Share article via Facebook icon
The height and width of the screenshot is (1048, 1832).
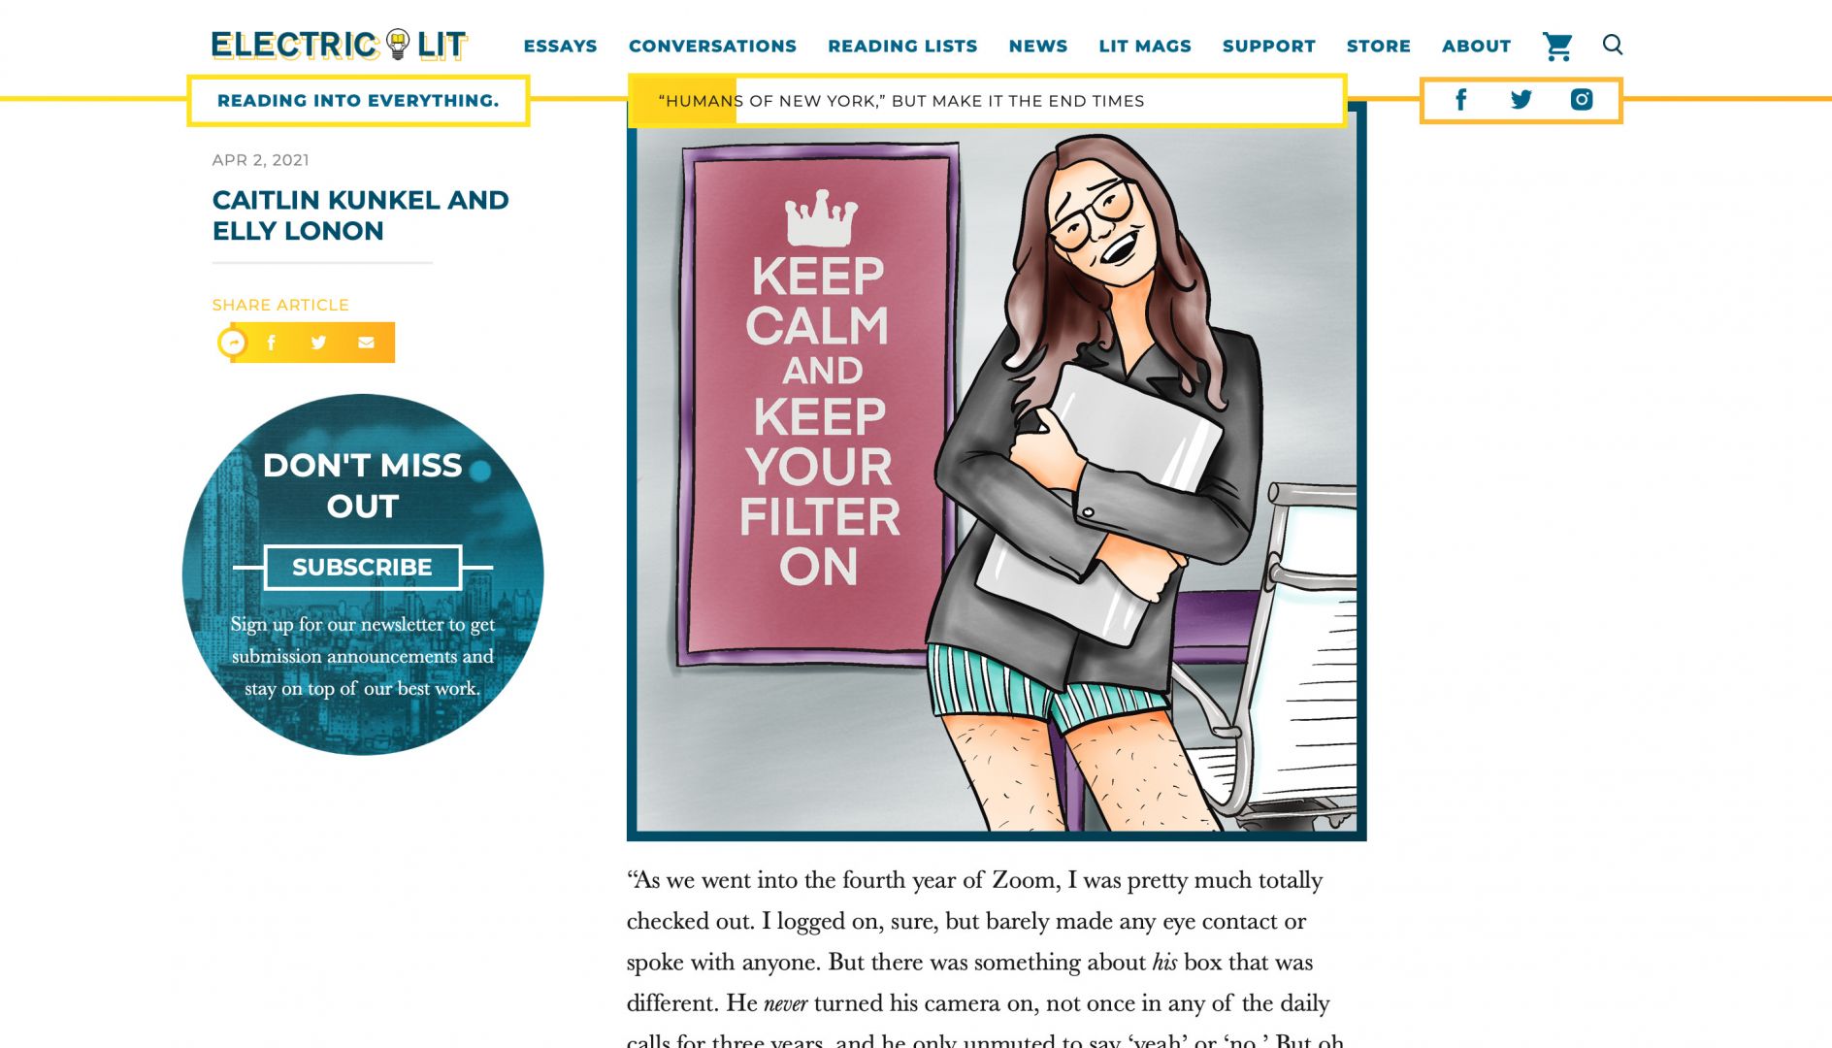pyautogui.click(x=271, y=343)
